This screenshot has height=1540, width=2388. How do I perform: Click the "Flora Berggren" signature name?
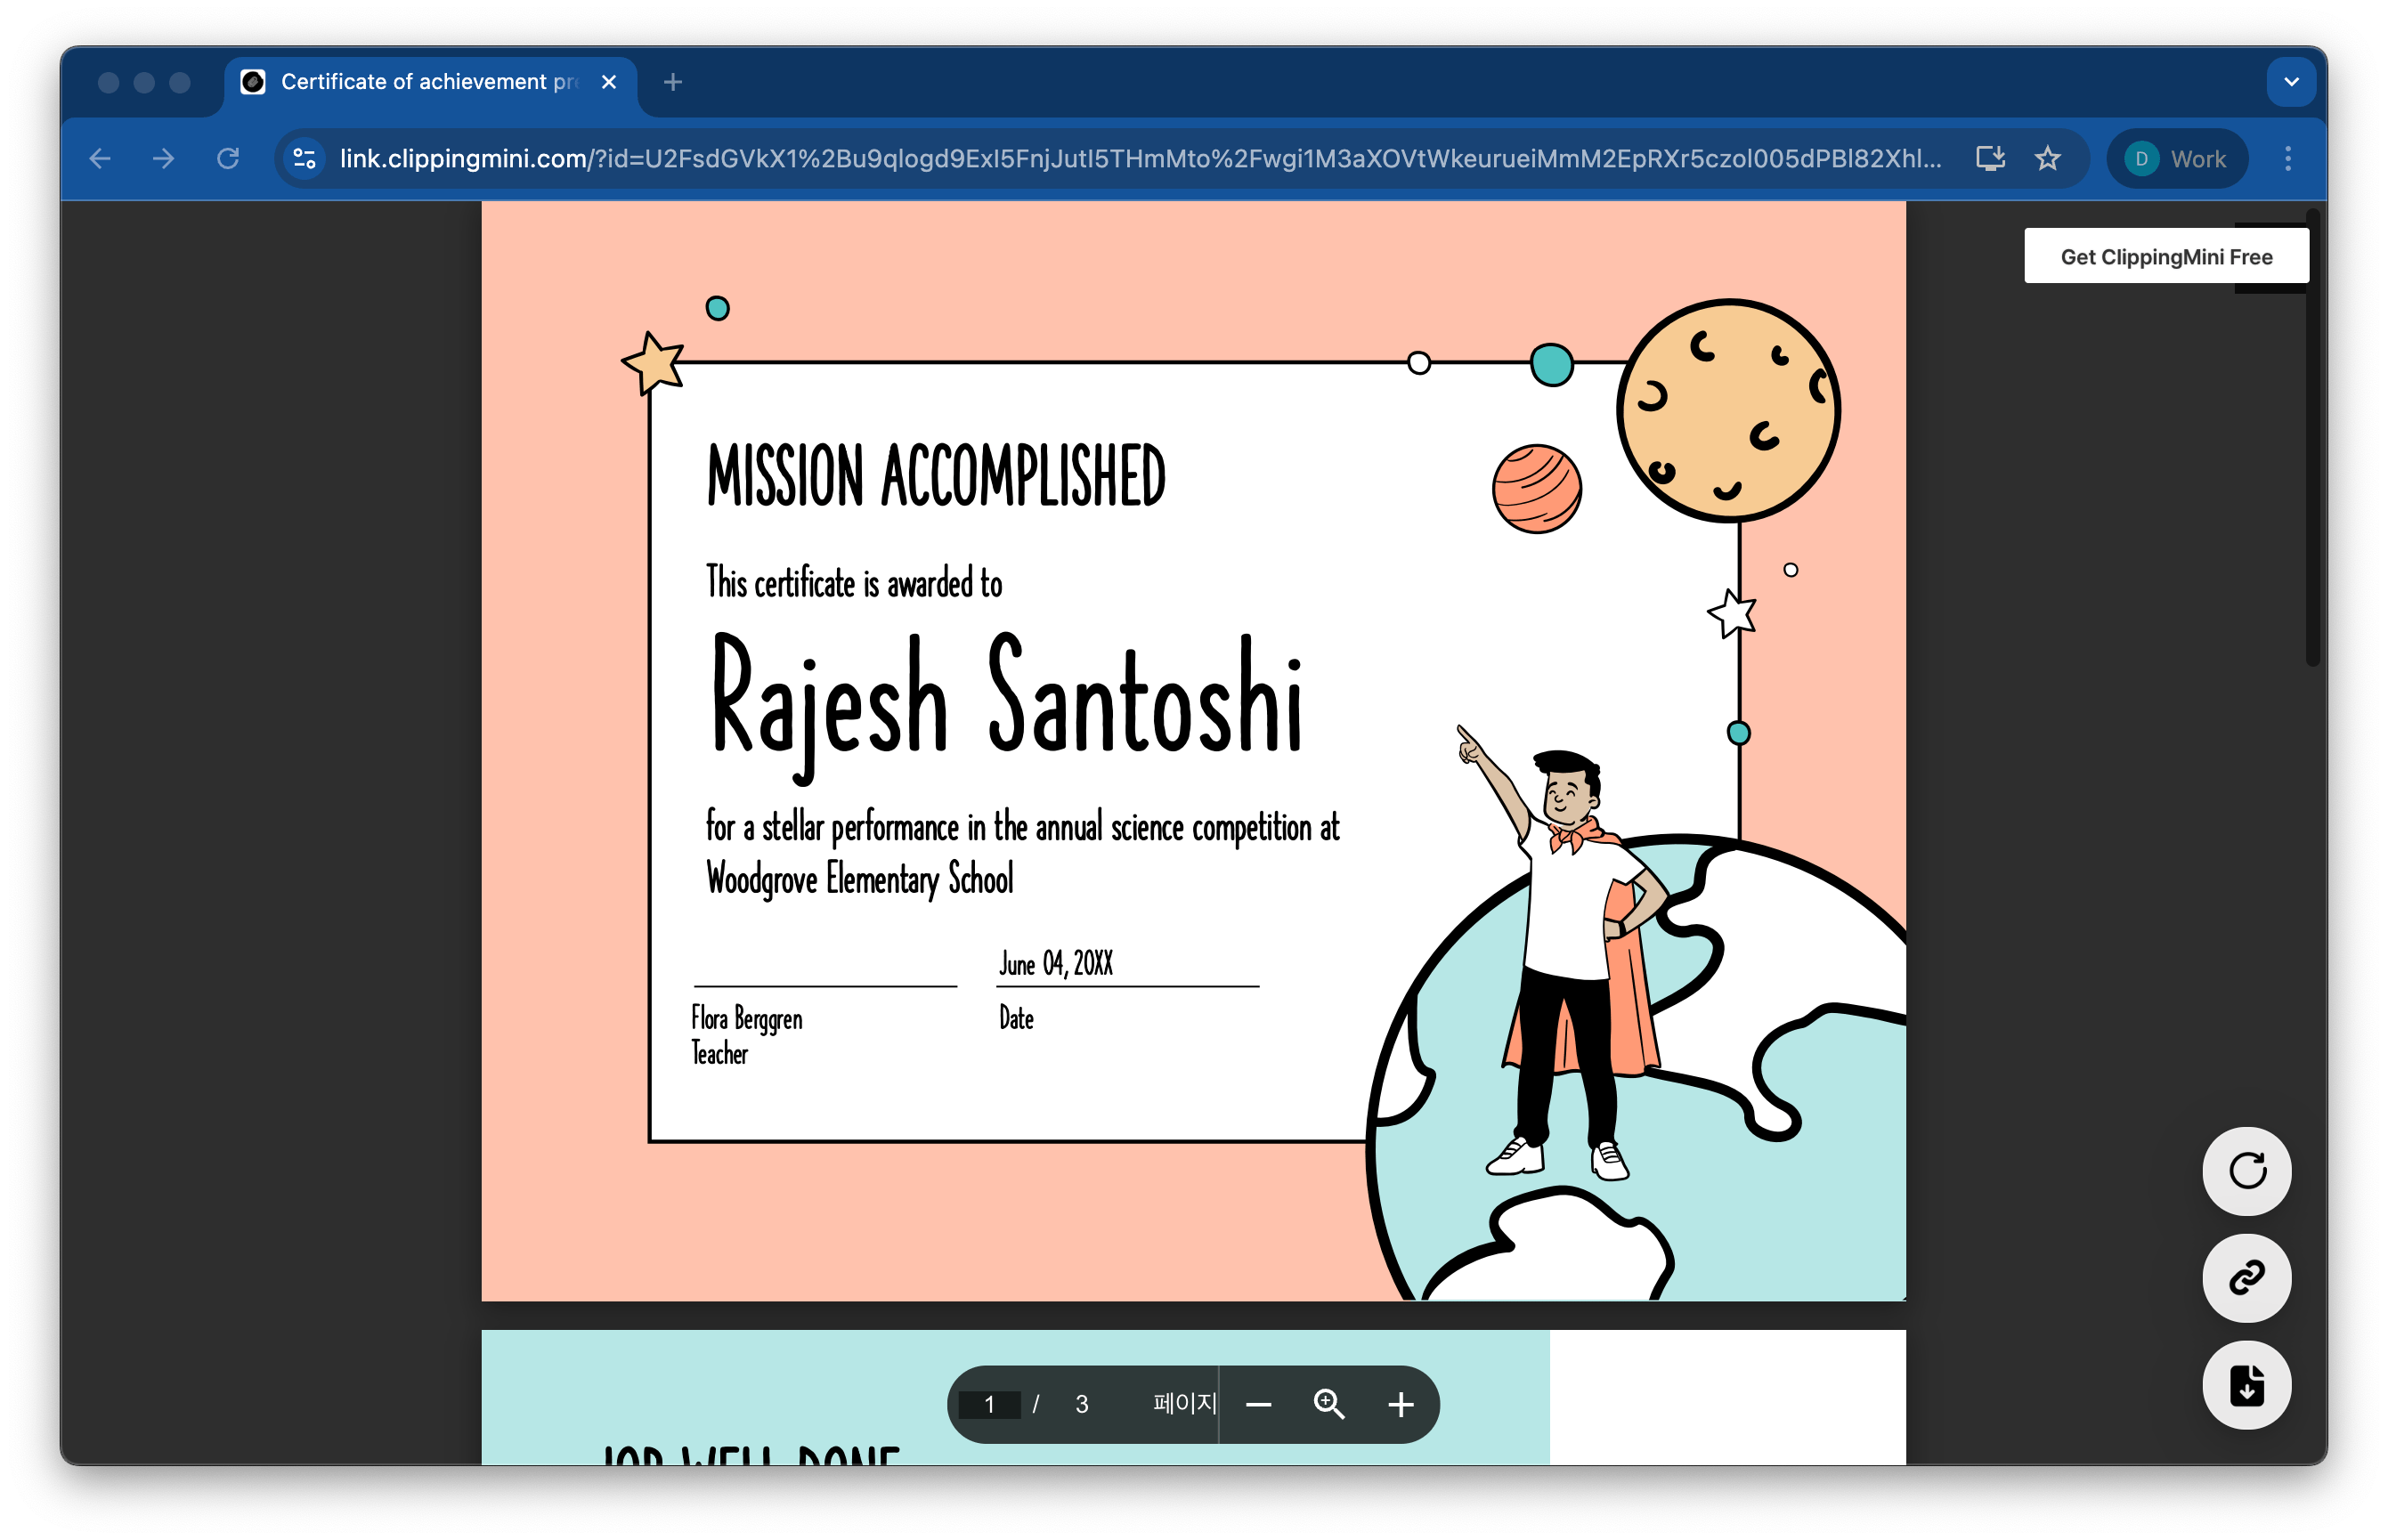(747, 1019)
